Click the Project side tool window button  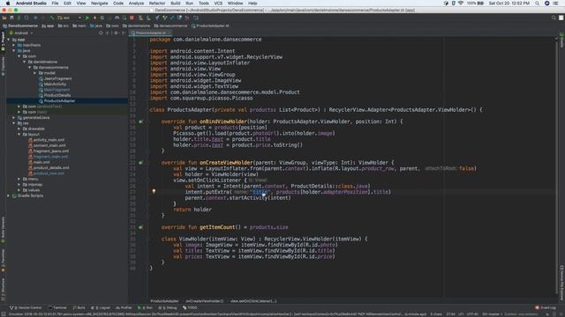[x=3, y=41]
